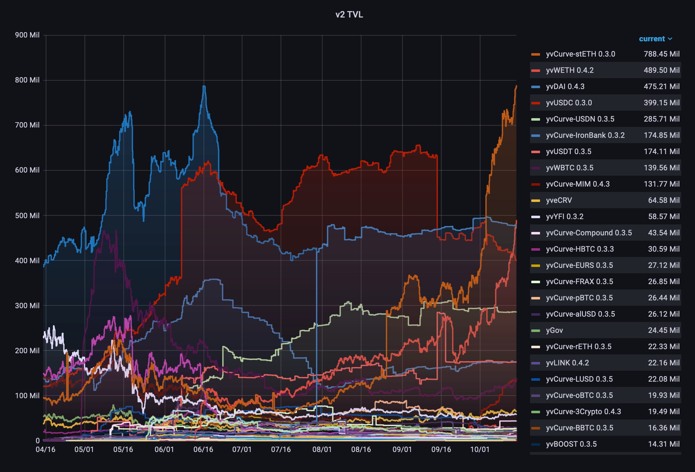Click the yvCurve-stETH series color swatch

coord(536,54)
